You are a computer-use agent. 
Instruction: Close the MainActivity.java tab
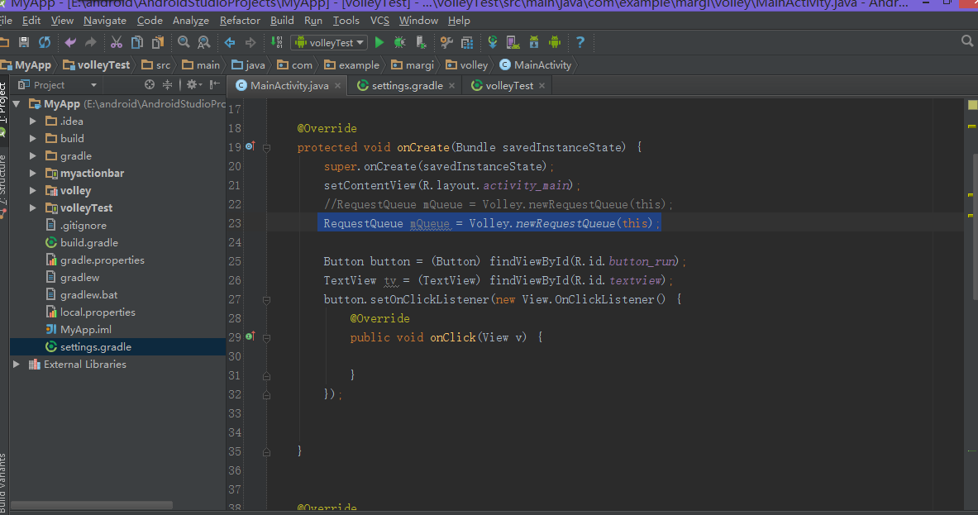[337, 85]
